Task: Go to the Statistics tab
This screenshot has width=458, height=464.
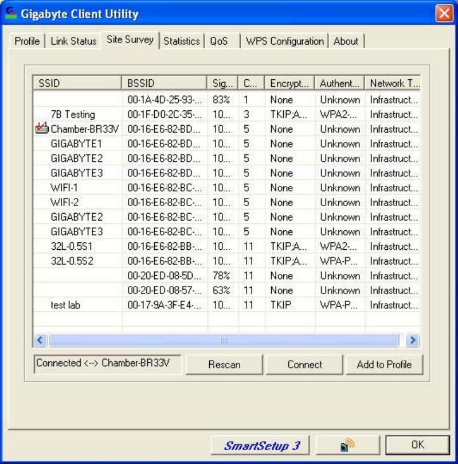Action: 182,41
